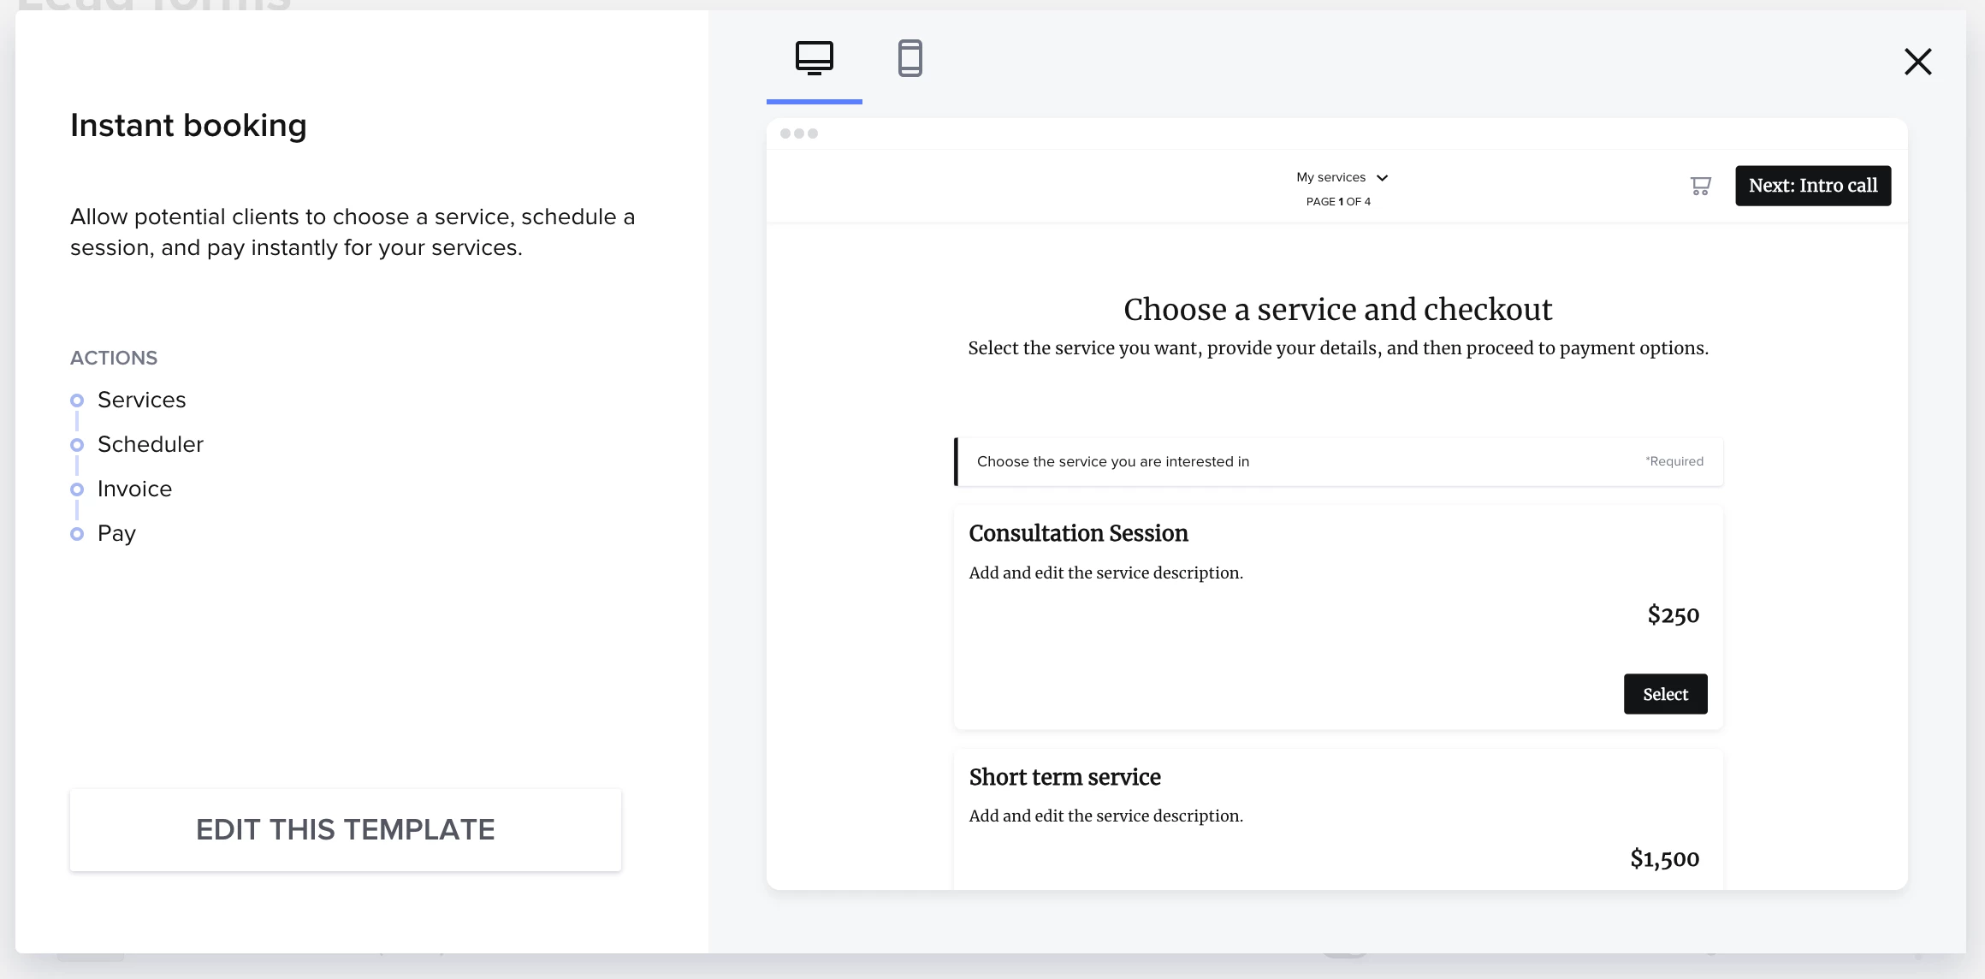
Task: Switch to mobile phone preview icon
Action: tap(910, 58)
